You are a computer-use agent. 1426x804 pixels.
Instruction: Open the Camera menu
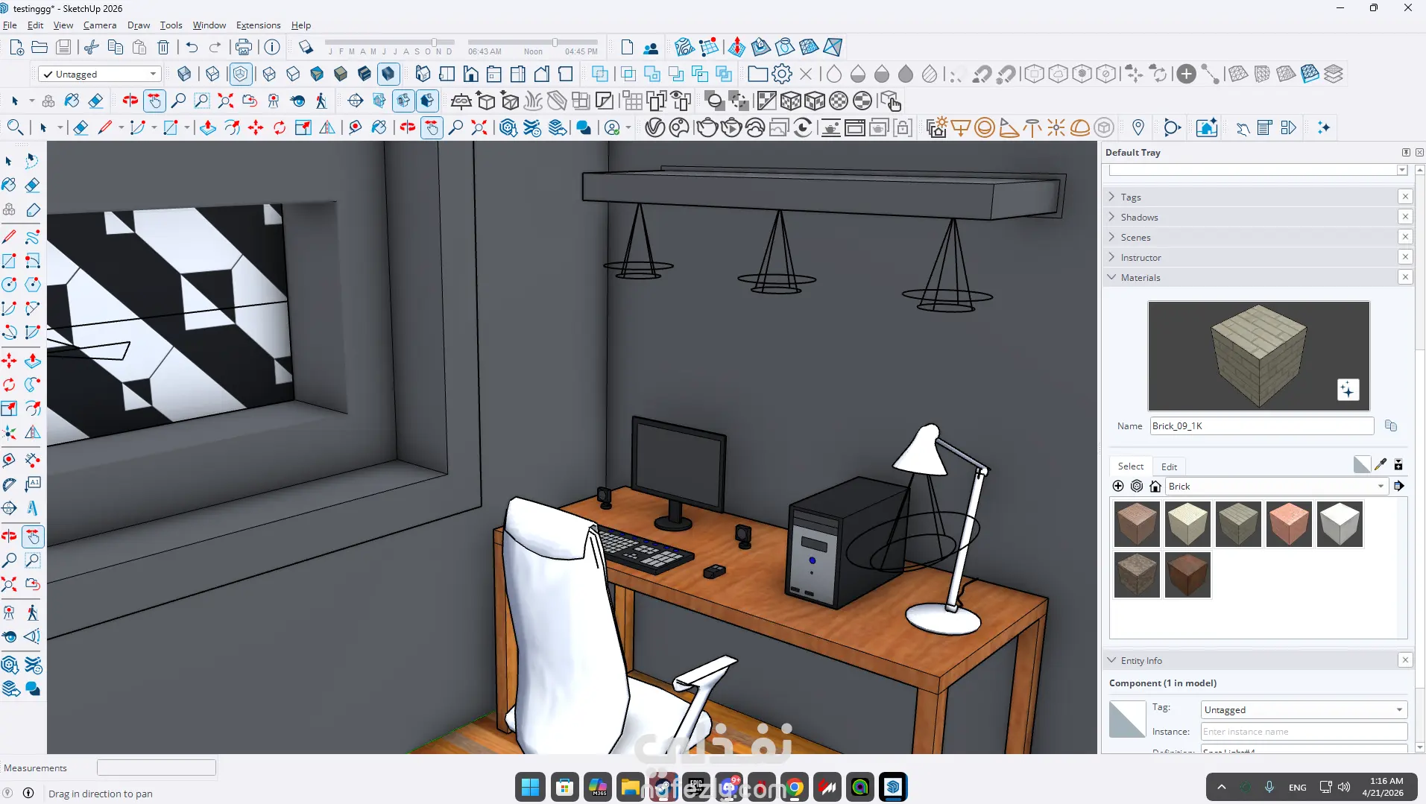click(100, 25)
